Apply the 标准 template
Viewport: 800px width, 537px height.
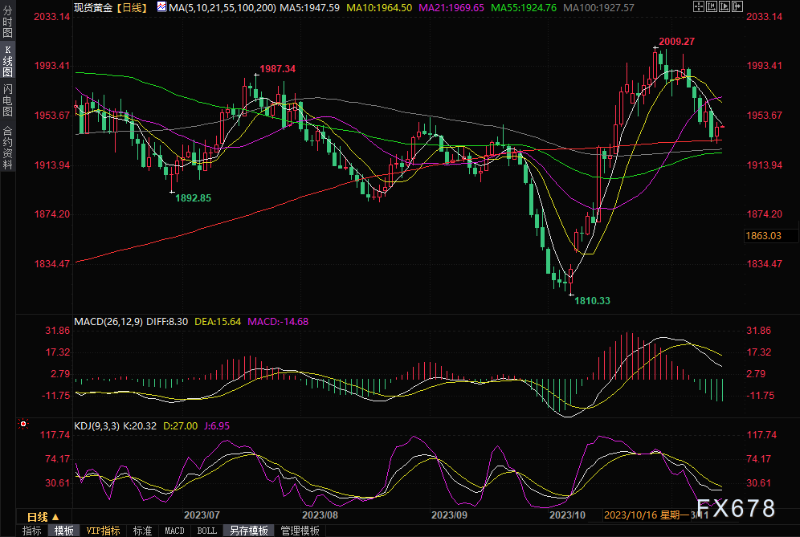(x=142, y=531)
